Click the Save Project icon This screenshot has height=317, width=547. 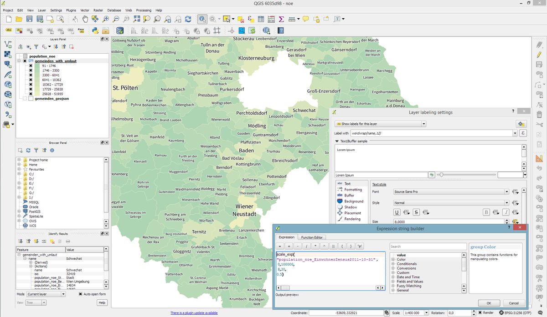(29, 19)
